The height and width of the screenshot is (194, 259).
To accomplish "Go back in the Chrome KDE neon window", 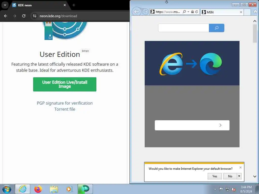I will 6,16.
